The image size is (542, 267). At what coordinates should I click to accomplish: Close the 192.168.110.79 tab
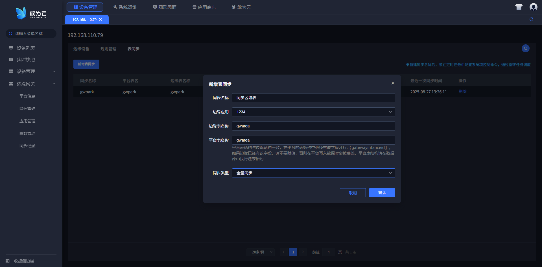coord(100,19)
